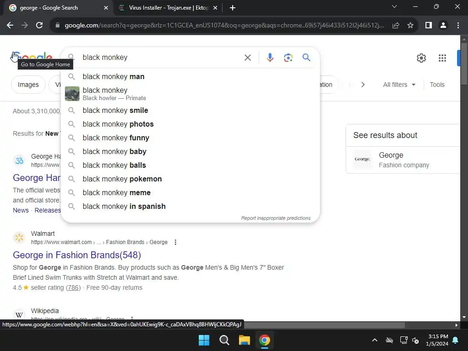Click the Walmart site favicon

[x=19, y=238]
